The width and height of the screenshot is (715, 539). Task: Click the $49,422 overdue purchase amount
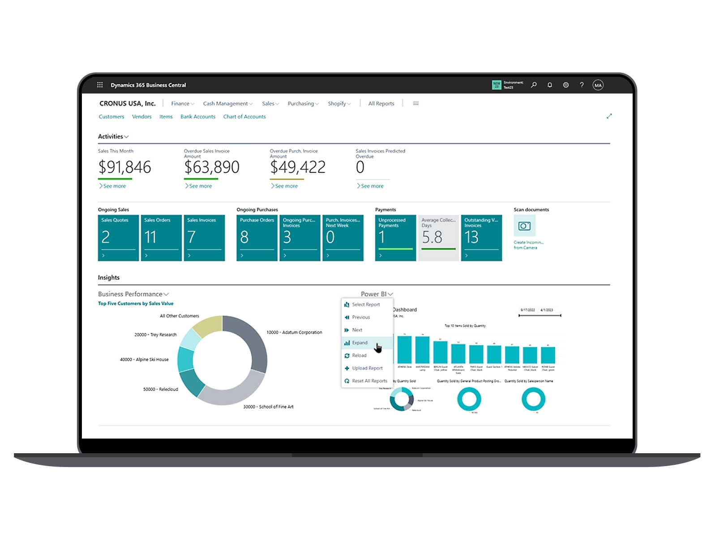tap(298, 167)
